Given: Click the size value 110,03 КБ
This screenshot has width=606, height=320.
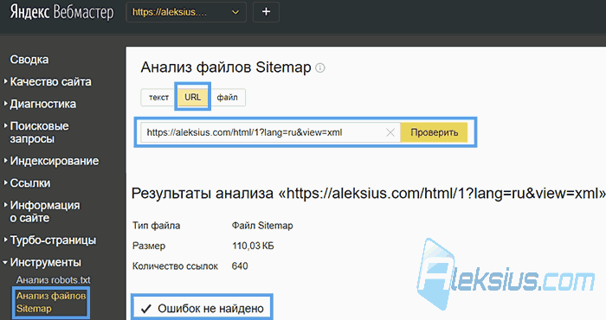Looking at the screenshot, I should pos(253,246).
